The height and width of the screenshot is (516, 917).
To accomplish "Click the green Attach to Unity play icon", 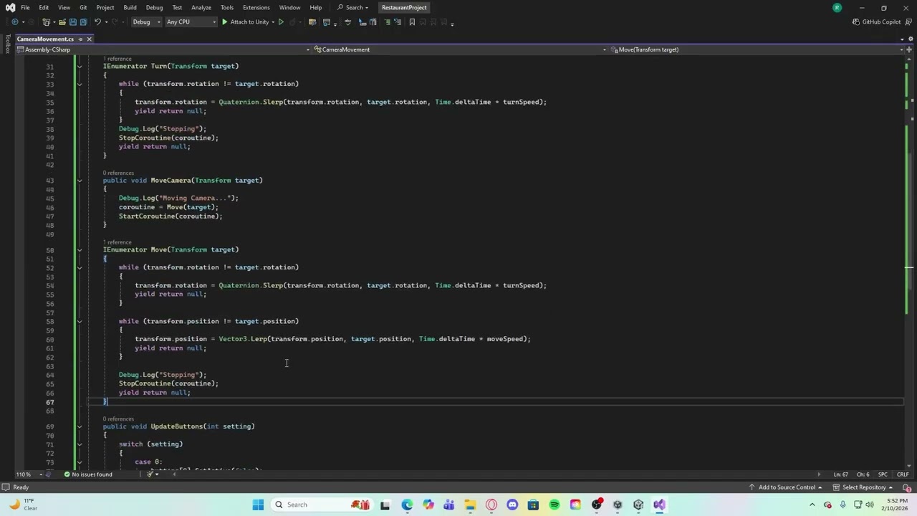I will [225, 22].
